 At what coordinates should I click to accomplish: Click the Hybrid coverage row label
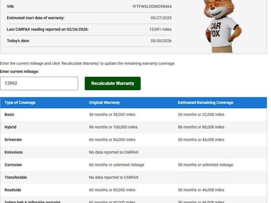(x=11, y=127)
